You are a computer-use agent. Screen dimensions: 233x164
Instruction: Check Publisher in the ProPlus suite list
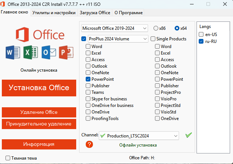[x=88, y=85]
